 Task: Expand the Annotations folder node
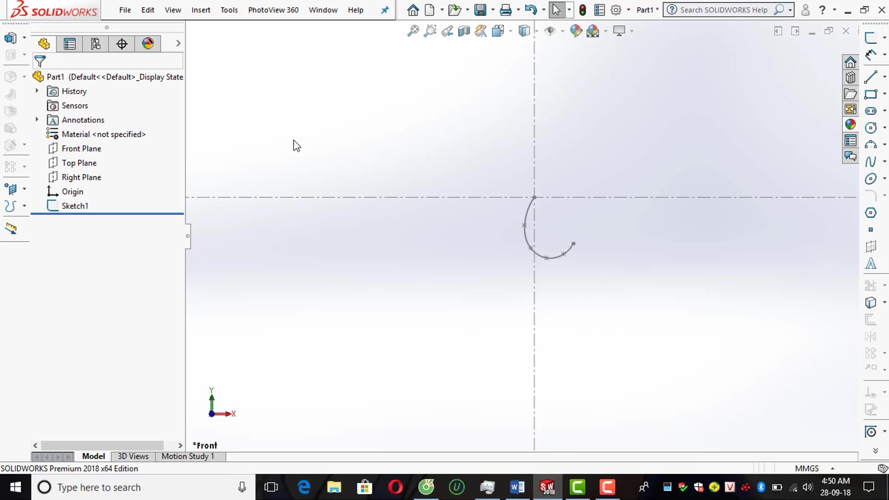click(x=37, y=119)
